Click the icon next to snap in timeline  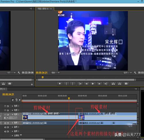(x=16, y=100)
